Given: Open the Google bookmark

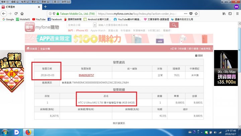Looking at the screenshot, I should (x=8, y=19).
